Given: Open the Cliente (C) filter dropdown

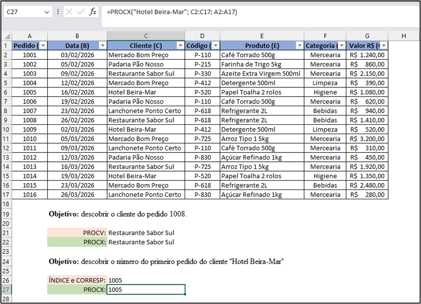Looking at the screenshot, I should pyautogui.click(x=180, y=45).
